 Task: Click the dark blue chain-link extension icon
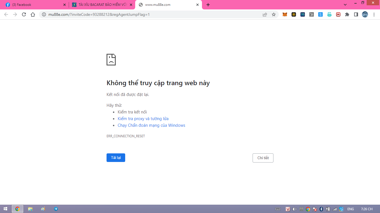coord(303,14)
